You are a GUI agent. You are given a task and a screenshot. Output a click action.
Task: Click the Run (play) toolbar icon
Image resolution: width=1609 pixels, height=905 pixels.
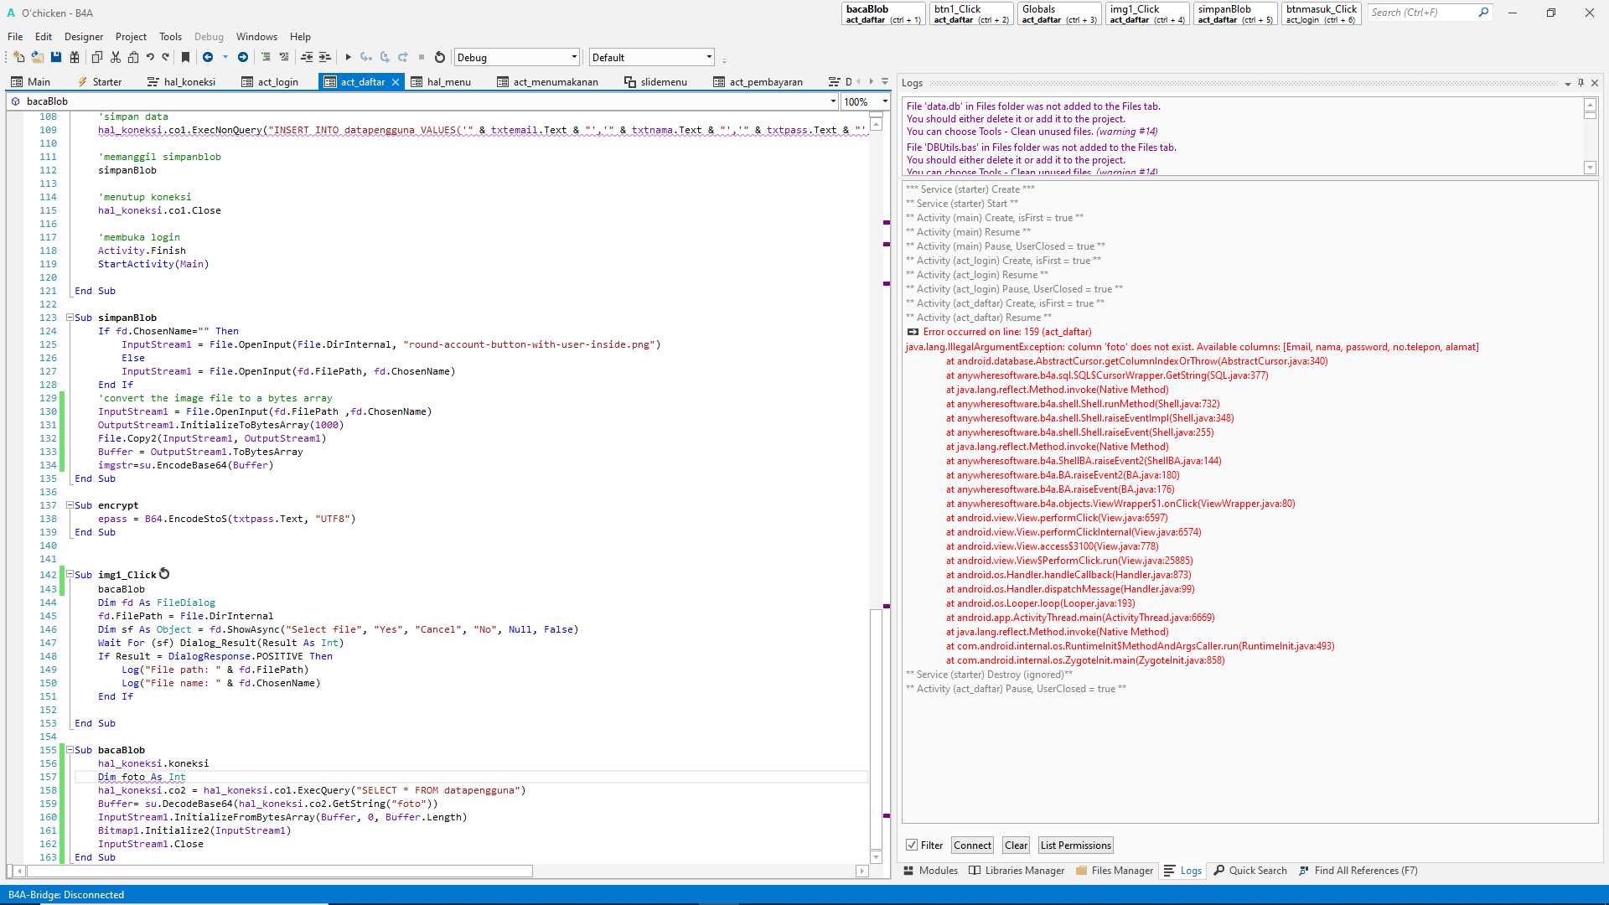click(348, 58)
